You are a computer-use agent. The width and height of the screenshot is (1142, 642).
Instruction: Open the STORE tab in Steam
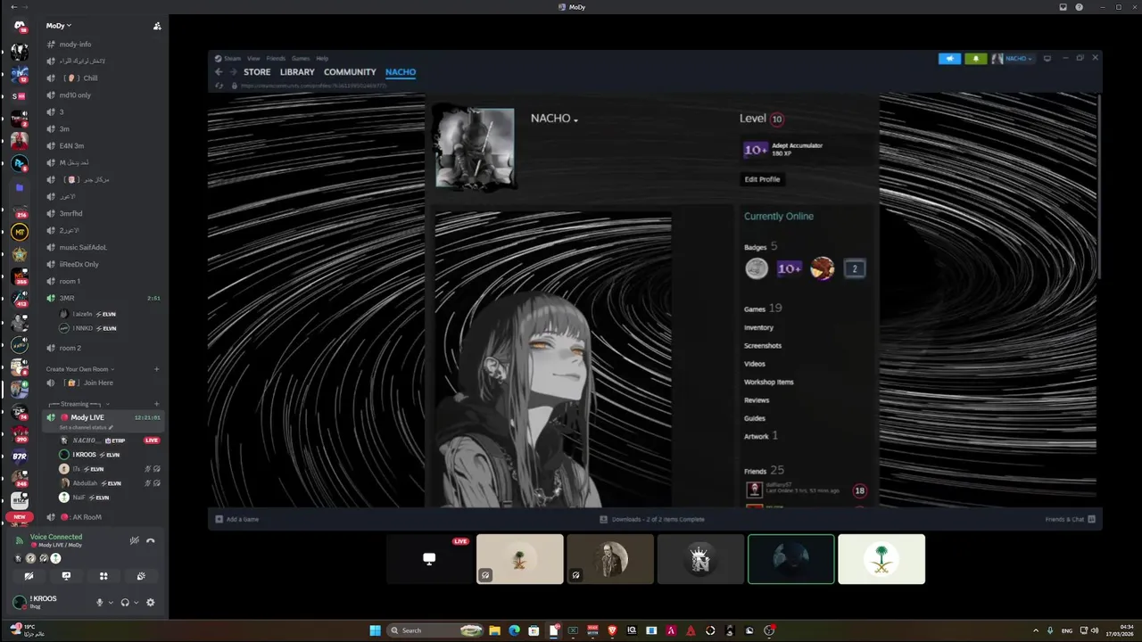coord(257,72)
